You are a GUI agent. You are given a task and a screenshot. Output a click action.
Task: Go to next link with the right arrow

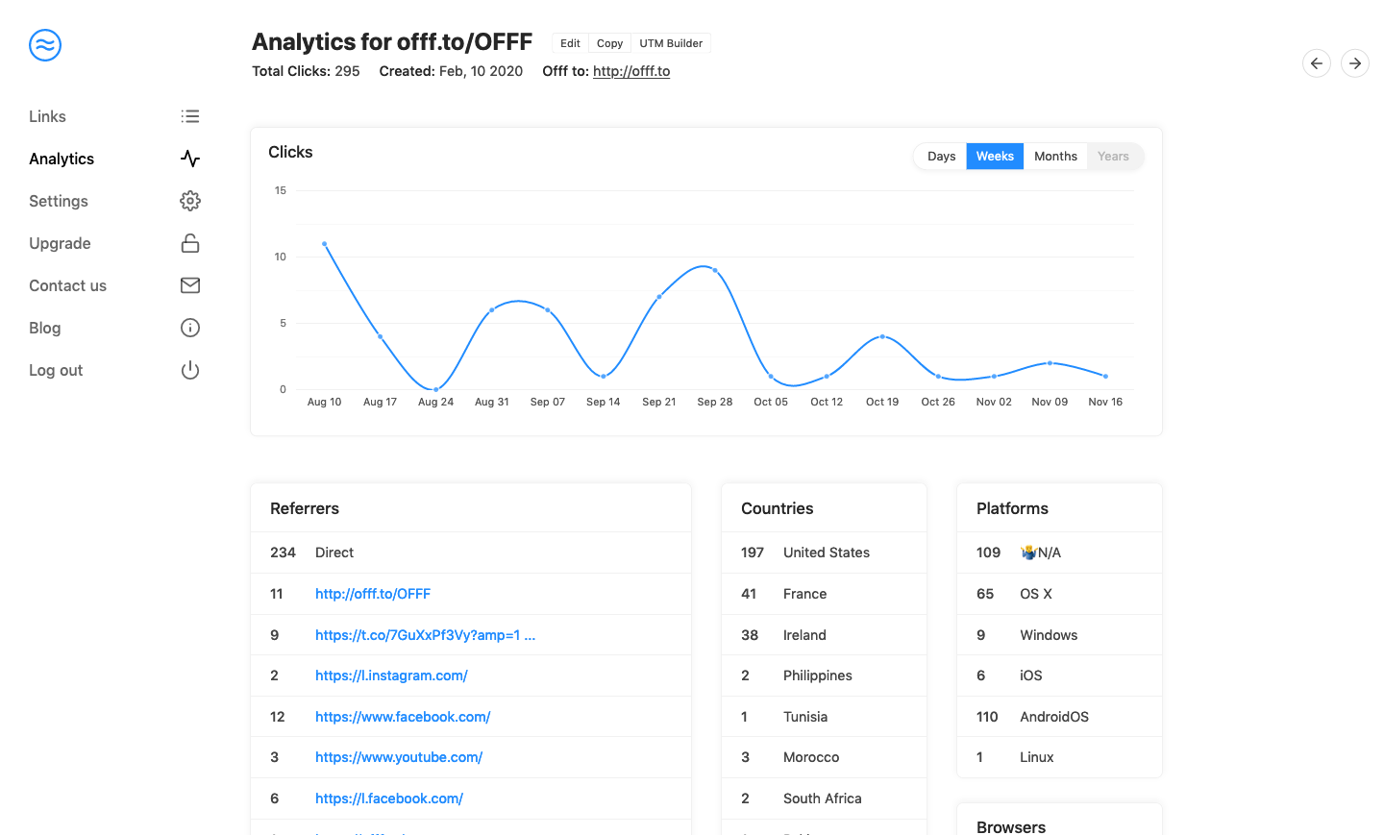click(x=1354, y=63)
